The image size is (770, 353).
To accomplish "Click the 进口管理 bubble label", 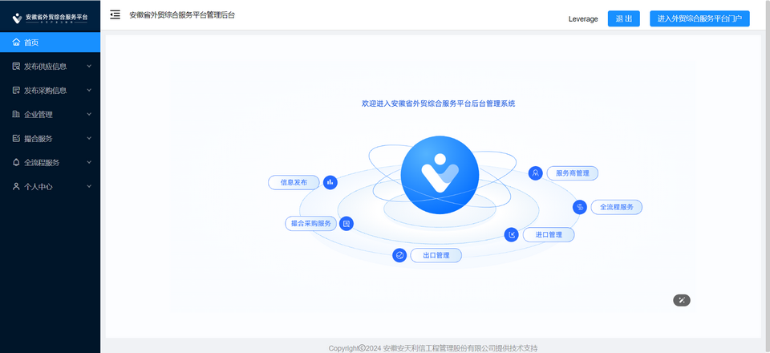I will point(549,235).
